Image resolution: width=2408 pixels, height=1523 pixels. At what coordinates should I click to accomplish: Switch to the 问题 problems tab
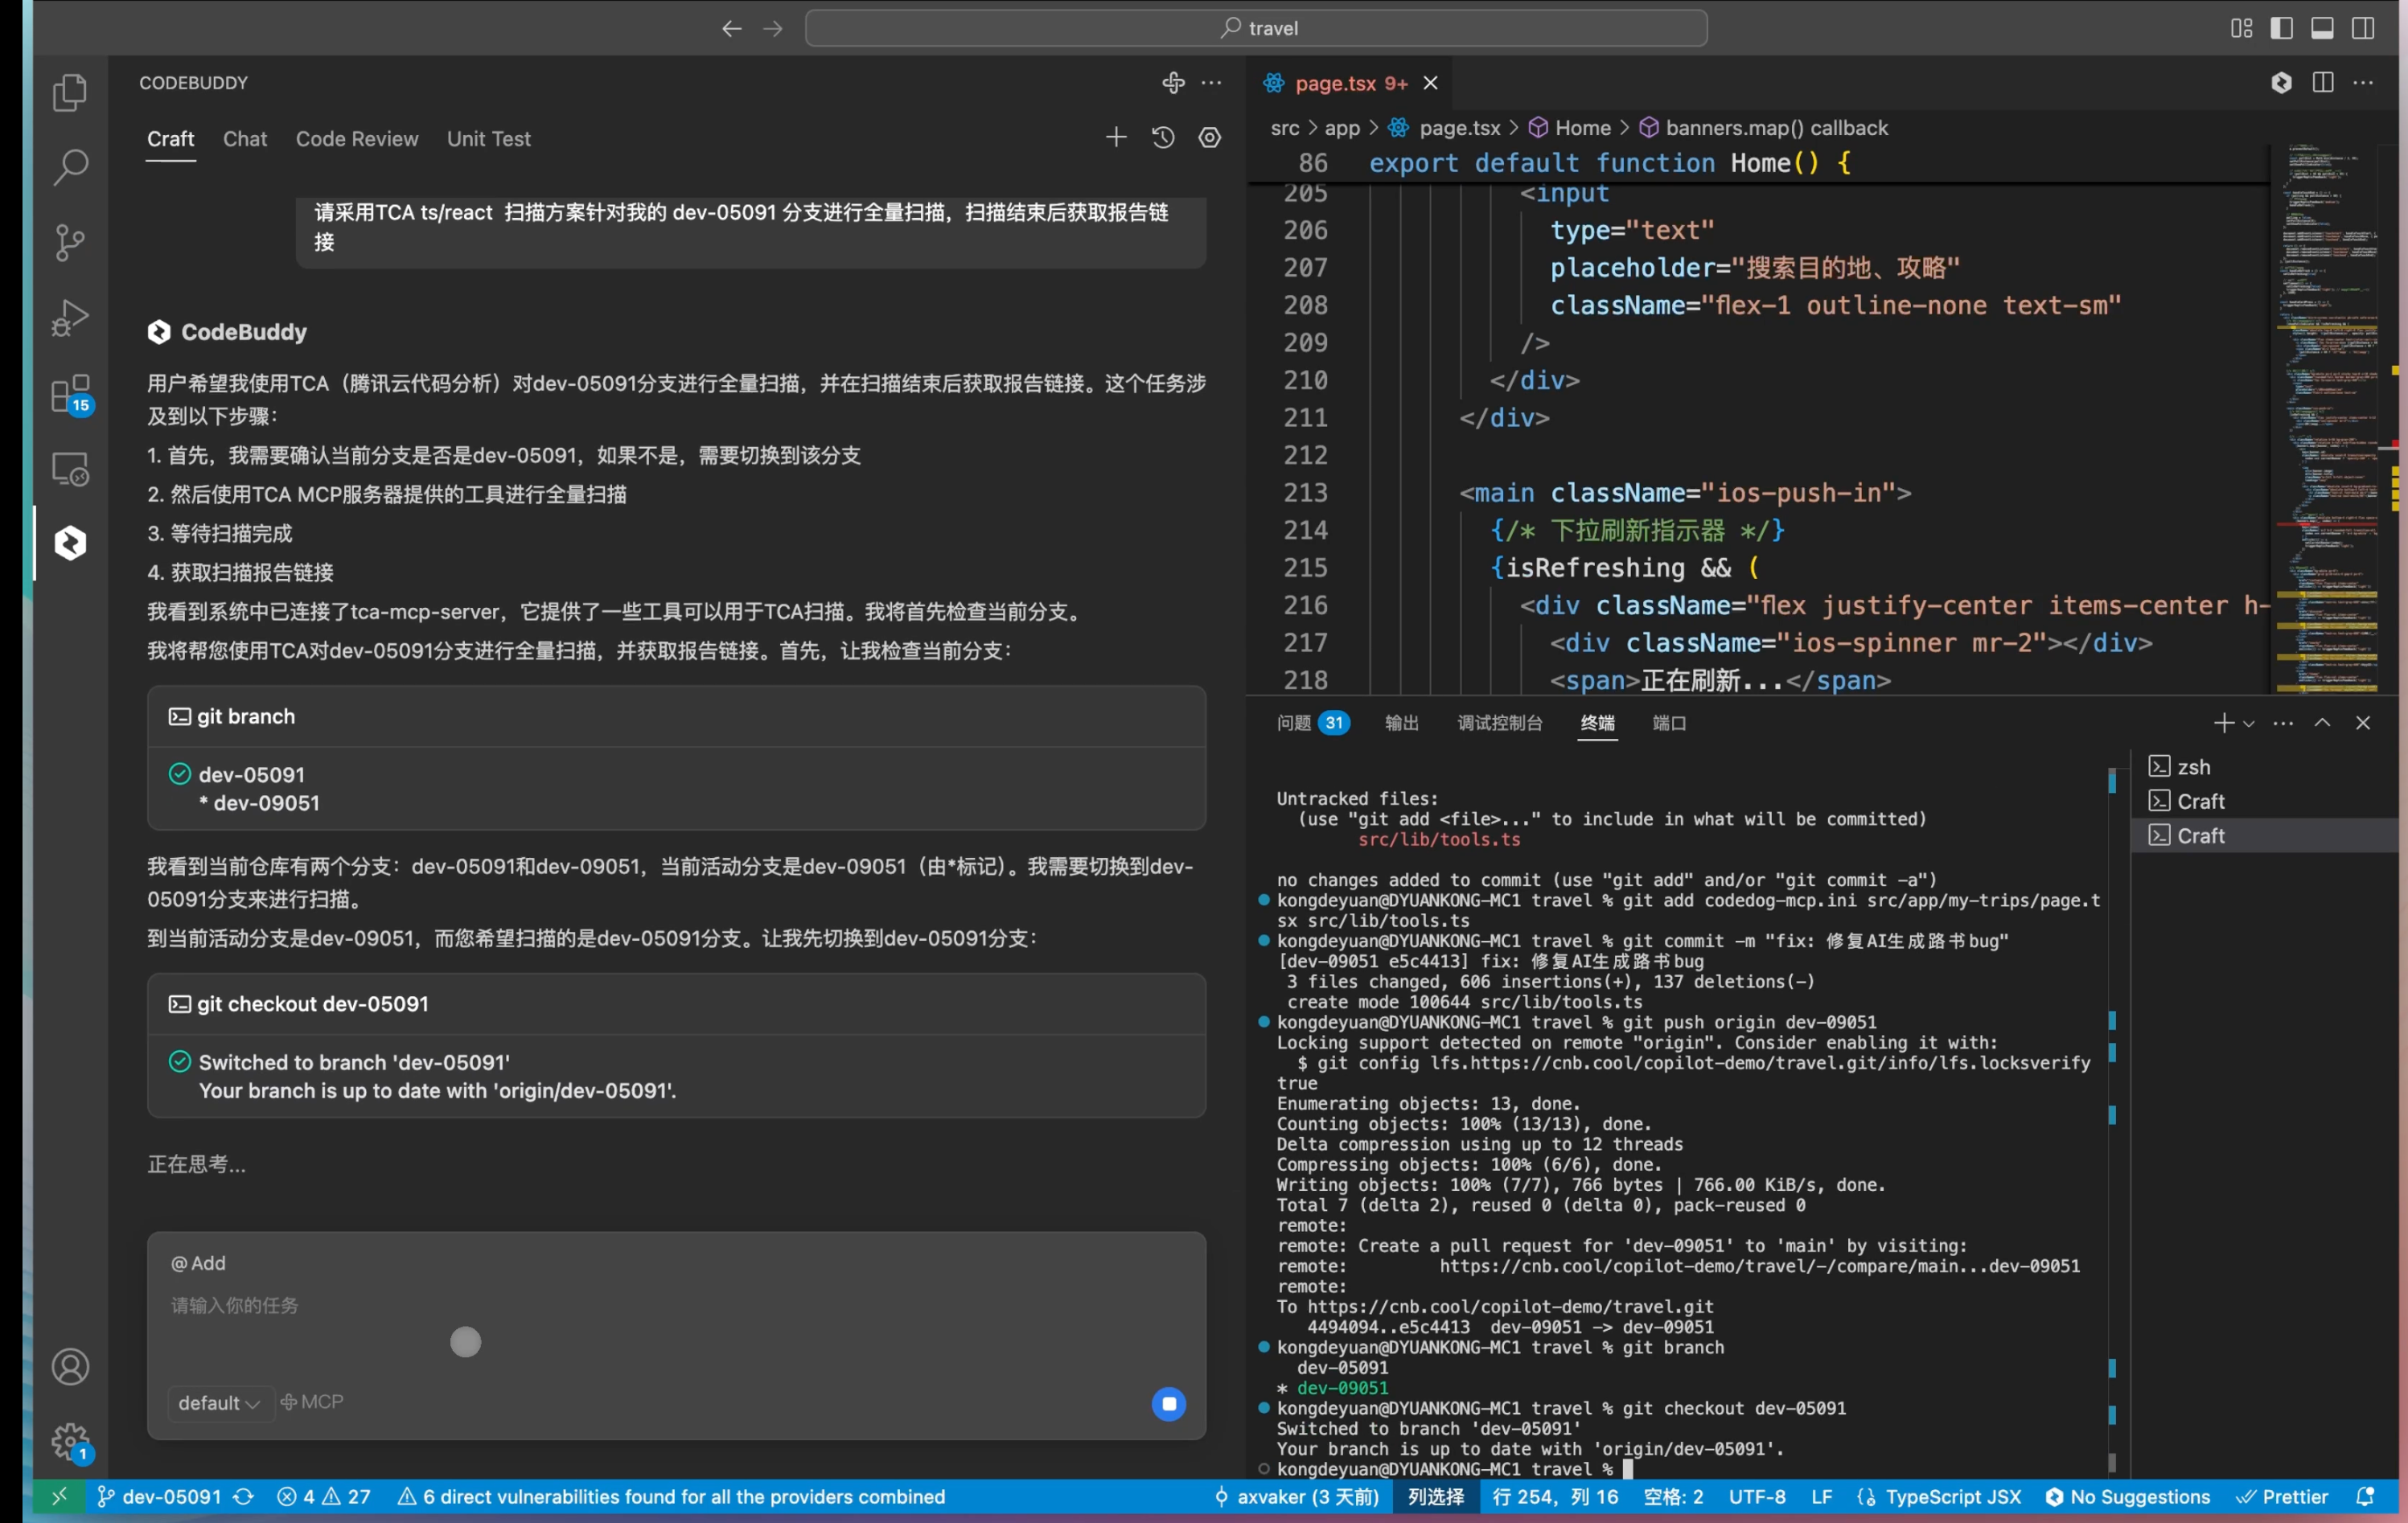pyautogui.click(x=1293, y=723)
